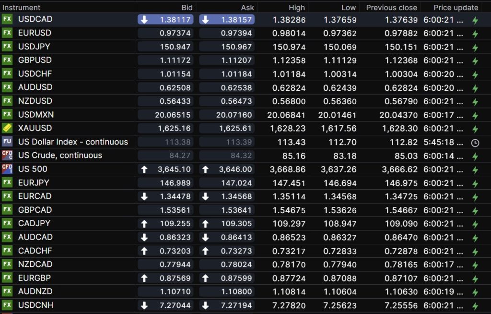Click the gold bar icon for XAUUSD
The width and height of the screenshot is (491, 314).
click(x=7, y=128)
